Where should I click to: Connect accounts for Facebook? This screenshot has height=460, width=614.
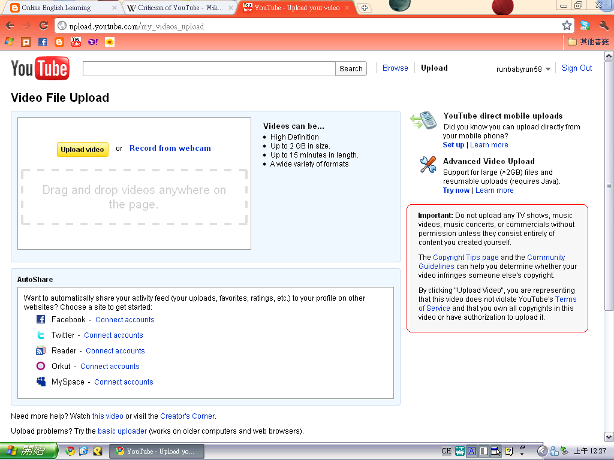tap(125, 320)
